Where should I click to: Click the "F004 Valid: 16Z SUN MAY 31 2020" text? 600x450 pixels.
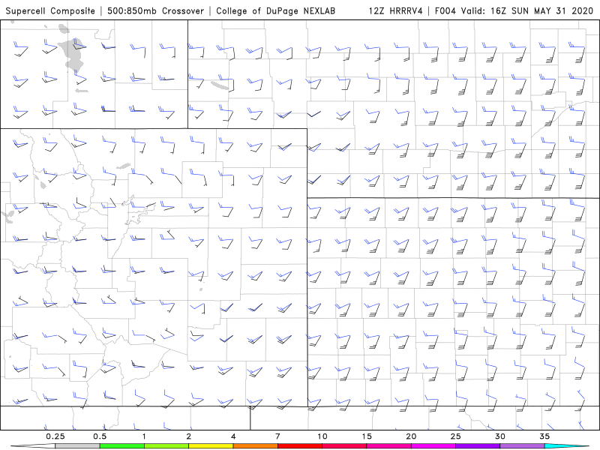(514, 10)
